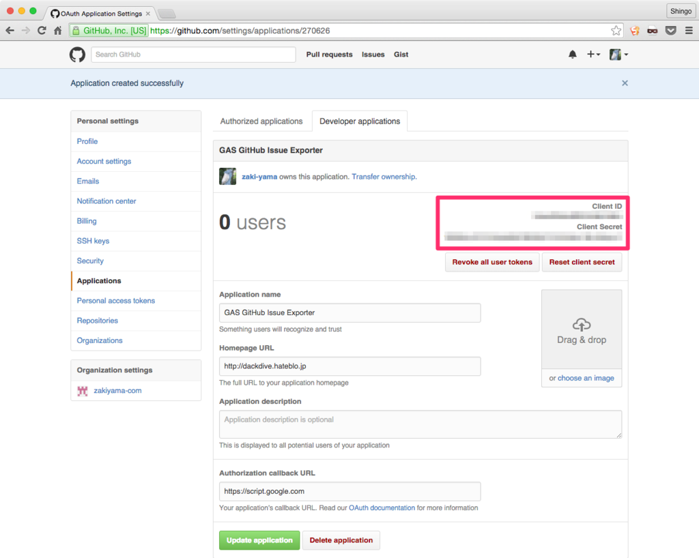Click the zakiyama-com organization icon
Screen dimensions: 699x558
82,390
